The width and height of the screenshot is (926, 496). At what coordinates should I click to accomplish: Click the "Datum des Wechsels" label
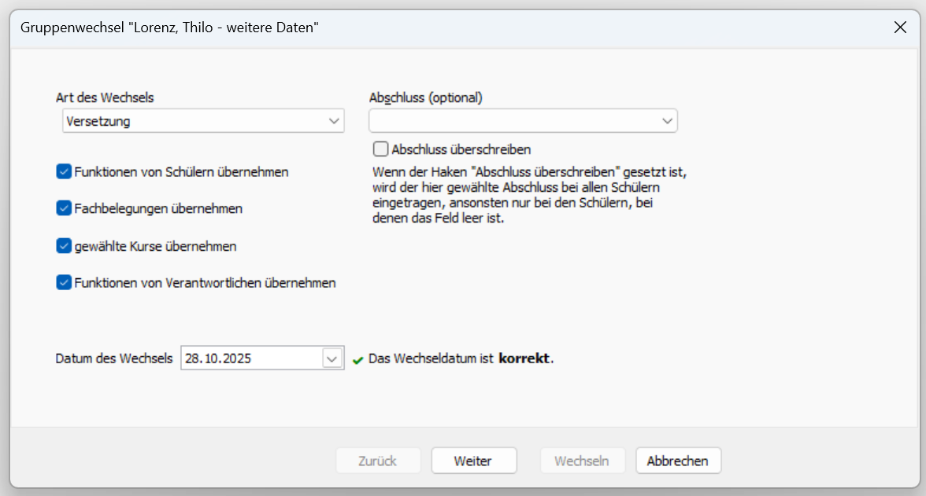click(114, 358)
